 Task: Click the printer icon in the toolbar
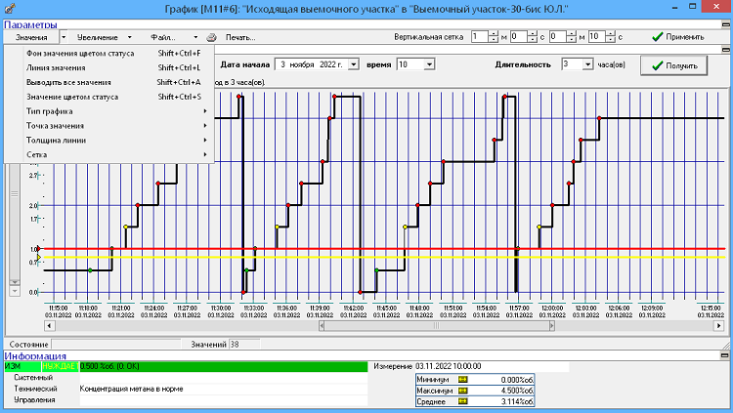[x=211, y=37]
